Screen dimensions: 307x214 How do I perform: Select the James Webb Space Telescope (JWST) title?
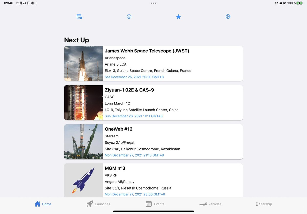(147, 51)
